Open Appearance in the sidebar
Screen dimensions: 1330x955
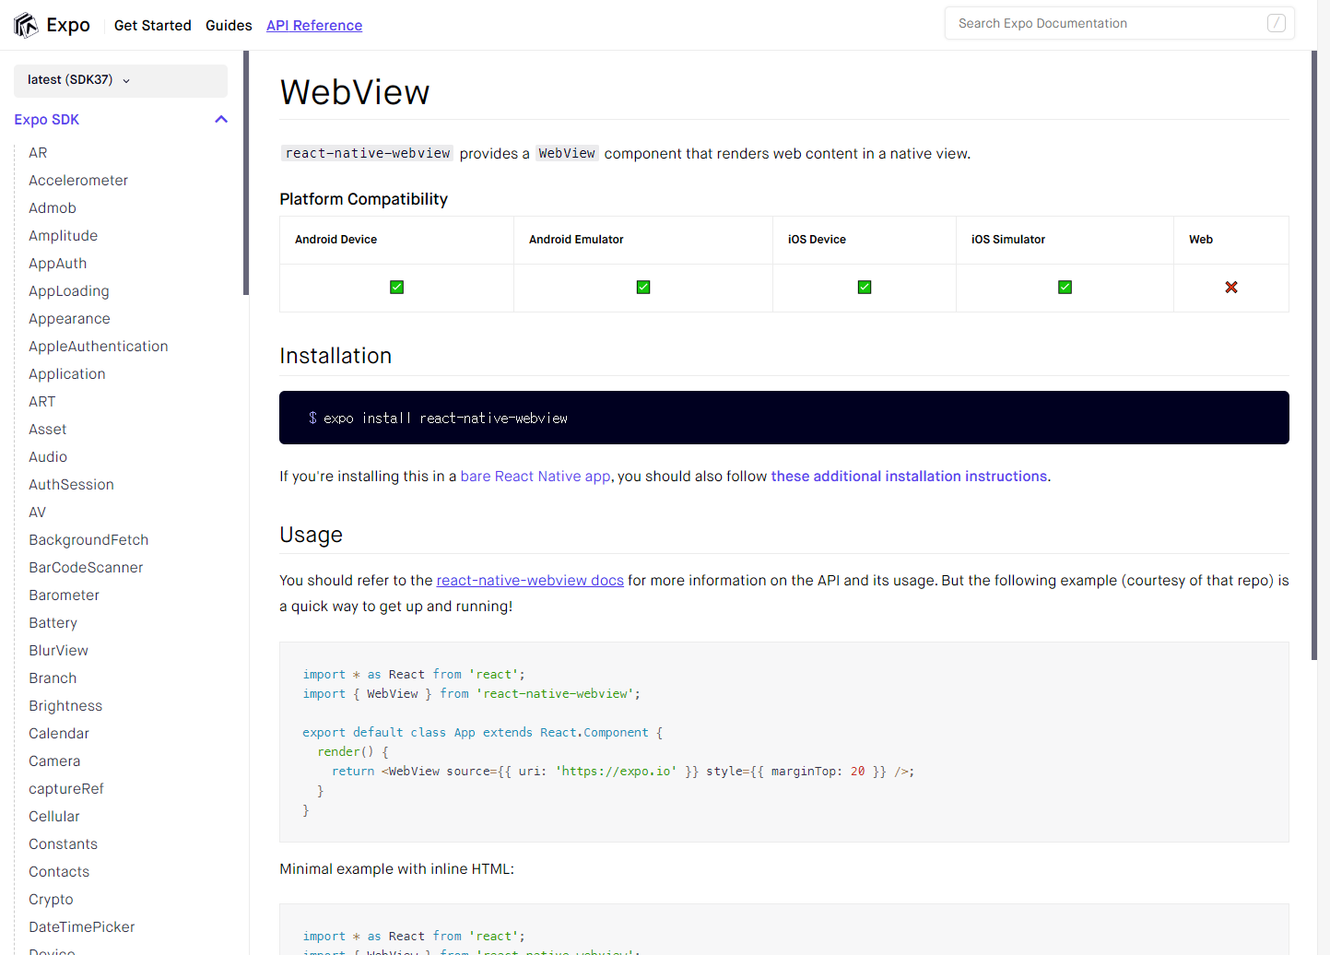tap(69, 319)
